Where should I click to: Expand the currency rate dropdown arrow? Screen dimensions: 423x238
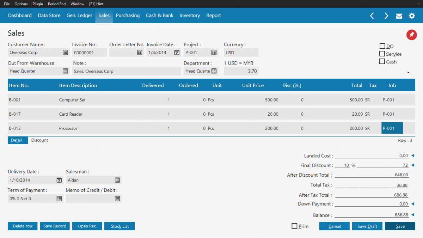coord(408,72)
